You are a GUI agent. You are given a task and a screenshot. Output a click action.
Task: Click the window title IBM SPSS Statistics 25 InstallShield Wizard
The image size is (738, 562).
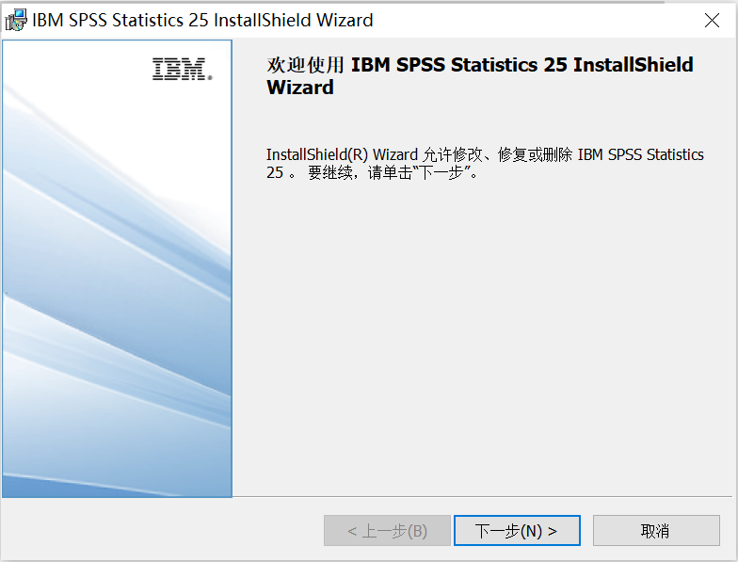click(x=202, y=21)
